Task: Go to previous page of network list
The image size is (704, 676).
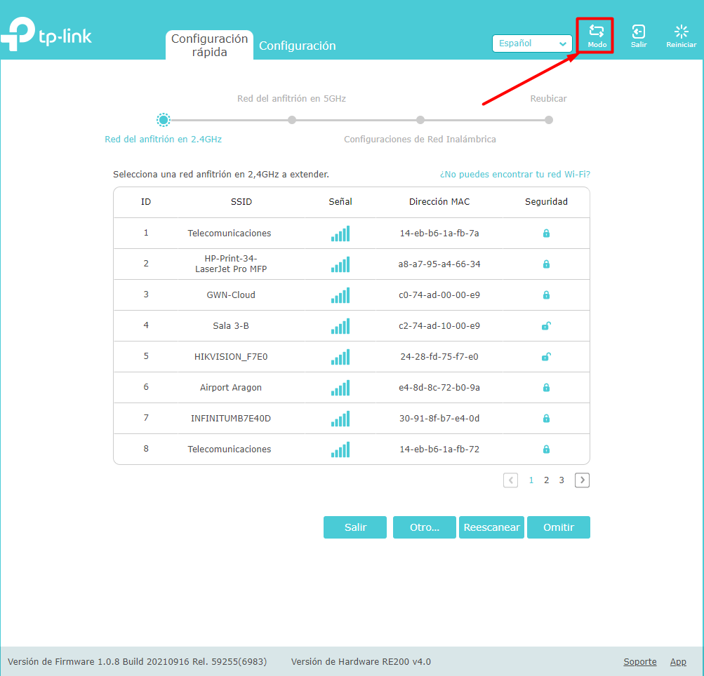Action: 510,480
